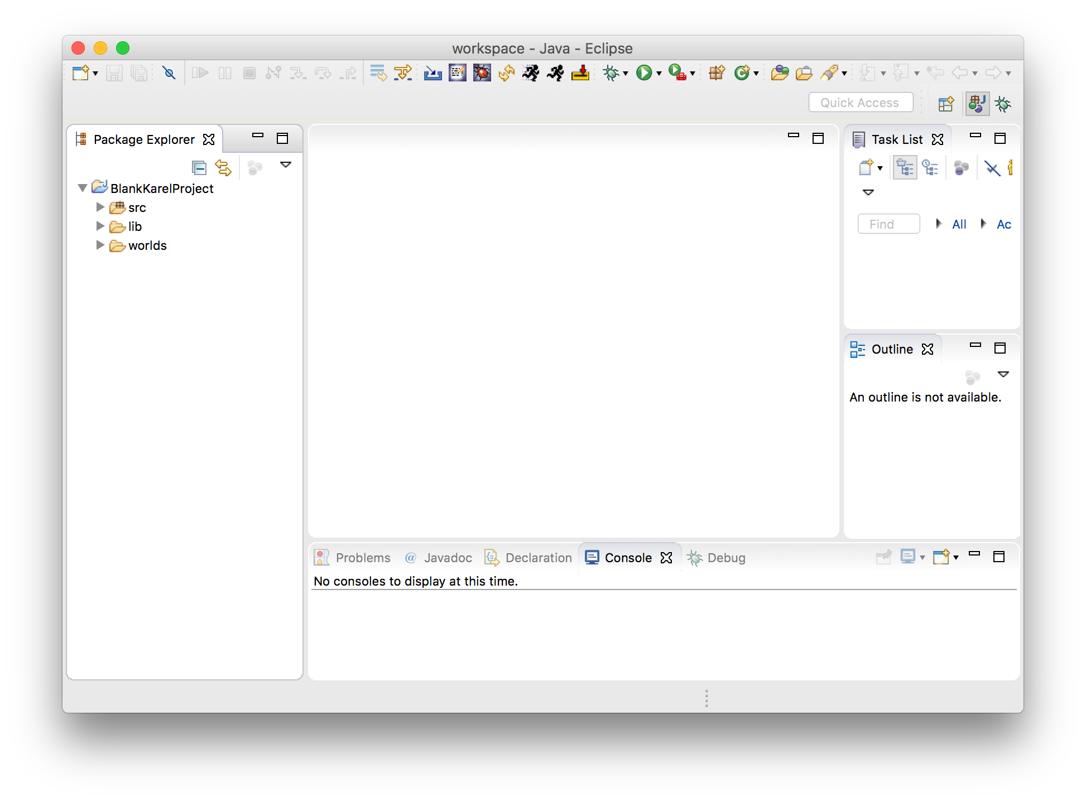Click the New Java Package icon

(x=717, y=73)
